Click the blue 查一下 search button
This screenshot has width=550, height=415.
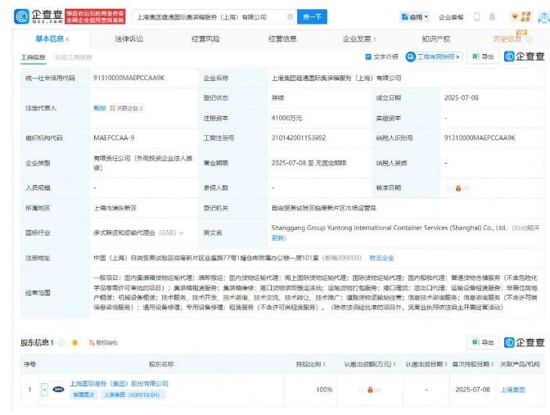click(312, 16)
